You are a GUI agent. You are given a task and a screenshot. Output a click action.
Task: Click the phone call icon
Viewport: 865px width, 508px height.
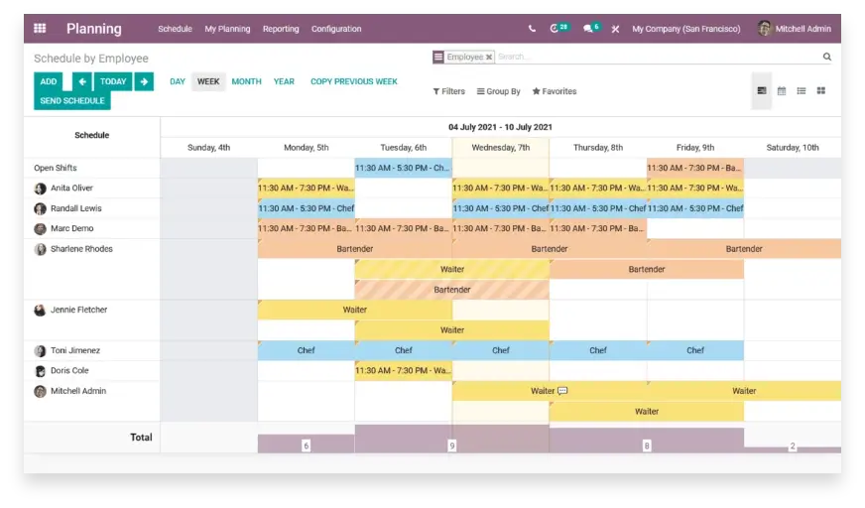click(x=532, y=29)
